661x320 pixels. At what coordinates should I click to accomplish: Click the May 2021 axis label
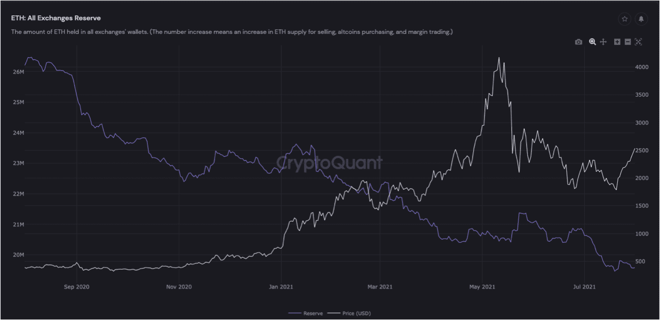click(x=482, y=287)
